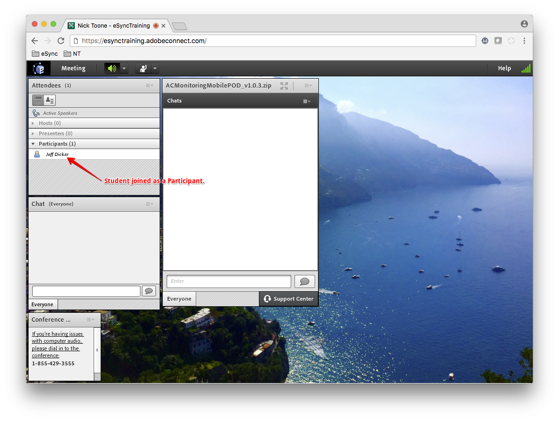The image size is (559, 421).
Task: Switch to attendee list view
Action: pos(38,100)
